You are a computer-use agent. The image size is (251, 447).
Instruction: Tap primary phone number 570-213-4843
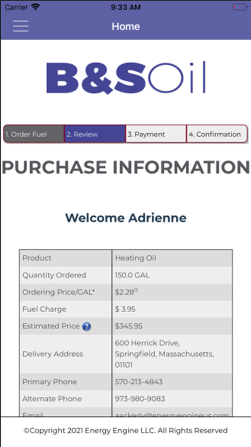click(139, 382)
